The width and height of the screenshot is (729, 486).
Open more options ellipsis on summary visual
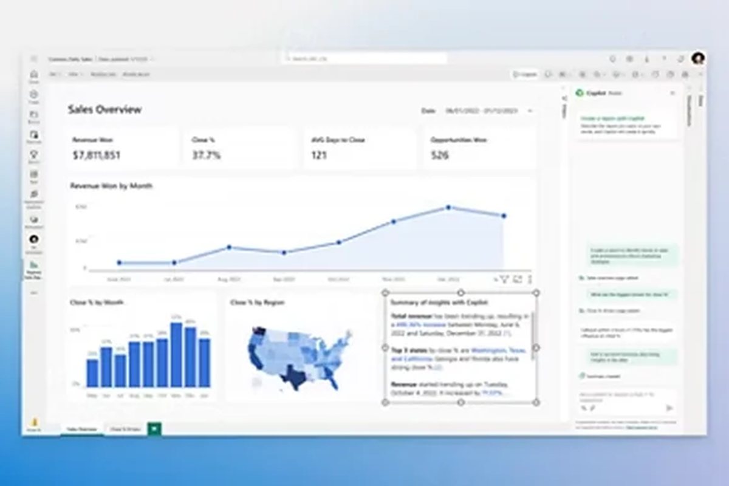click(x=530, y=279)
